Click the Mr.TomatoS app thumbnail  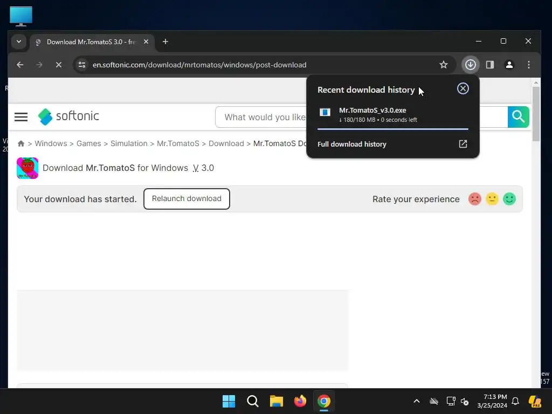point(27,168)
